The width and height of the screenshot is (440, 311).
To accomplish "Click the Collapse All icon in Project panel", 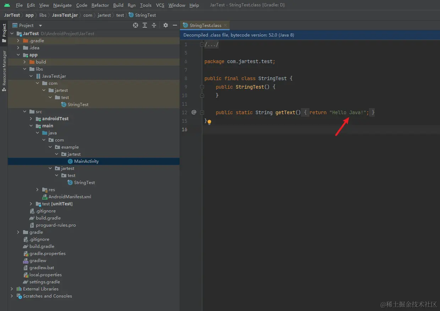I will point(154,25).
